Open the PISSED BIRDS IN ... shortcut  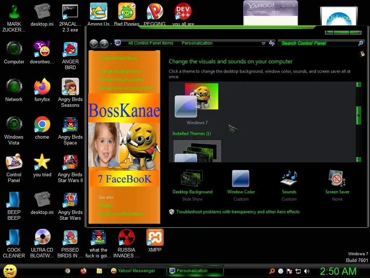click(x=70, y=244)
